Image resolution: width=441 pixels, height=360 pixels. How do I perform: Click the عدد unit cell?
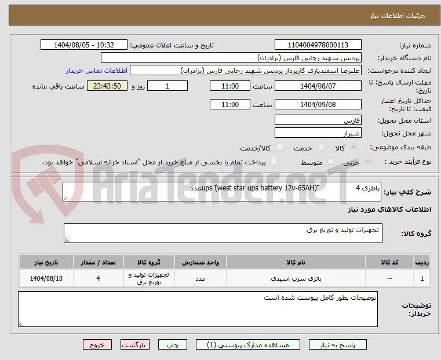[x=201, y=278]
